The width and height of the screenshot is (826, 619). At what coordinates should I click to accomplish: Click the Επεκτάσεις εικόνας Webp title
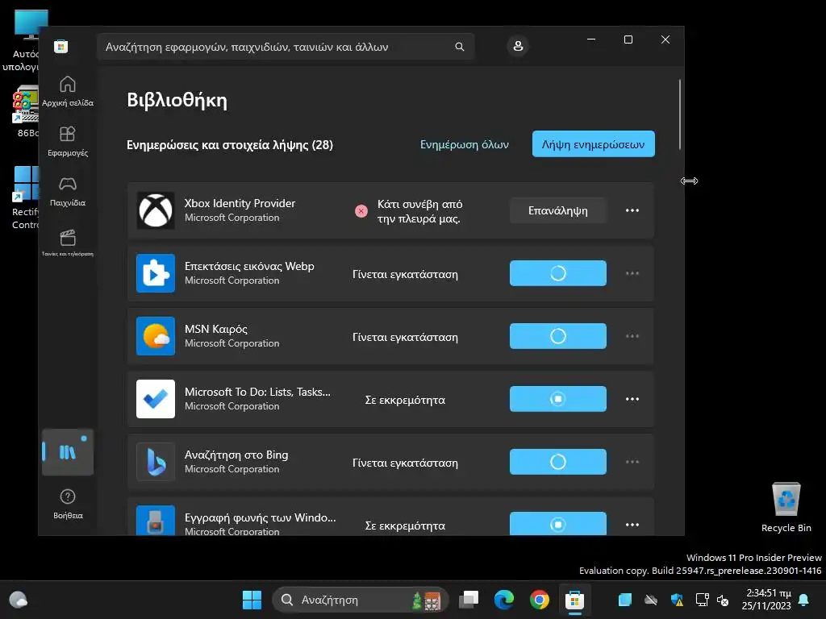[249, 266]
